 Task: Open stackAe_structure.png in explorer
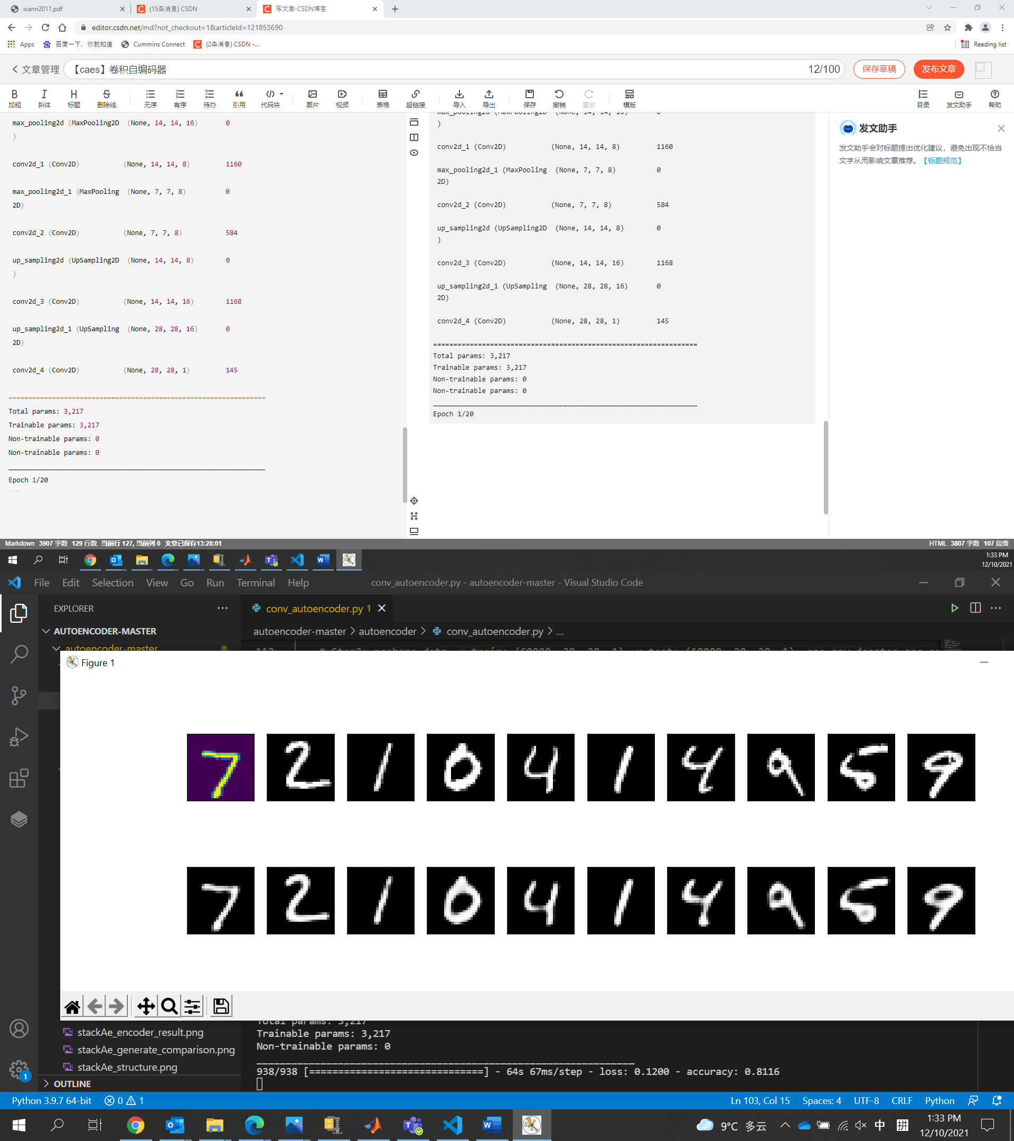coord(127,1067)
